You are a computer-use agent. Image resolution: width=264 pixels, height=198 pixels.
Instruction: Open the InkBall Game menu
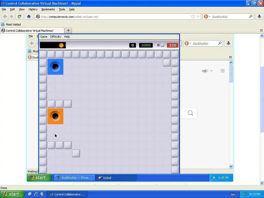tap(44, 37)
